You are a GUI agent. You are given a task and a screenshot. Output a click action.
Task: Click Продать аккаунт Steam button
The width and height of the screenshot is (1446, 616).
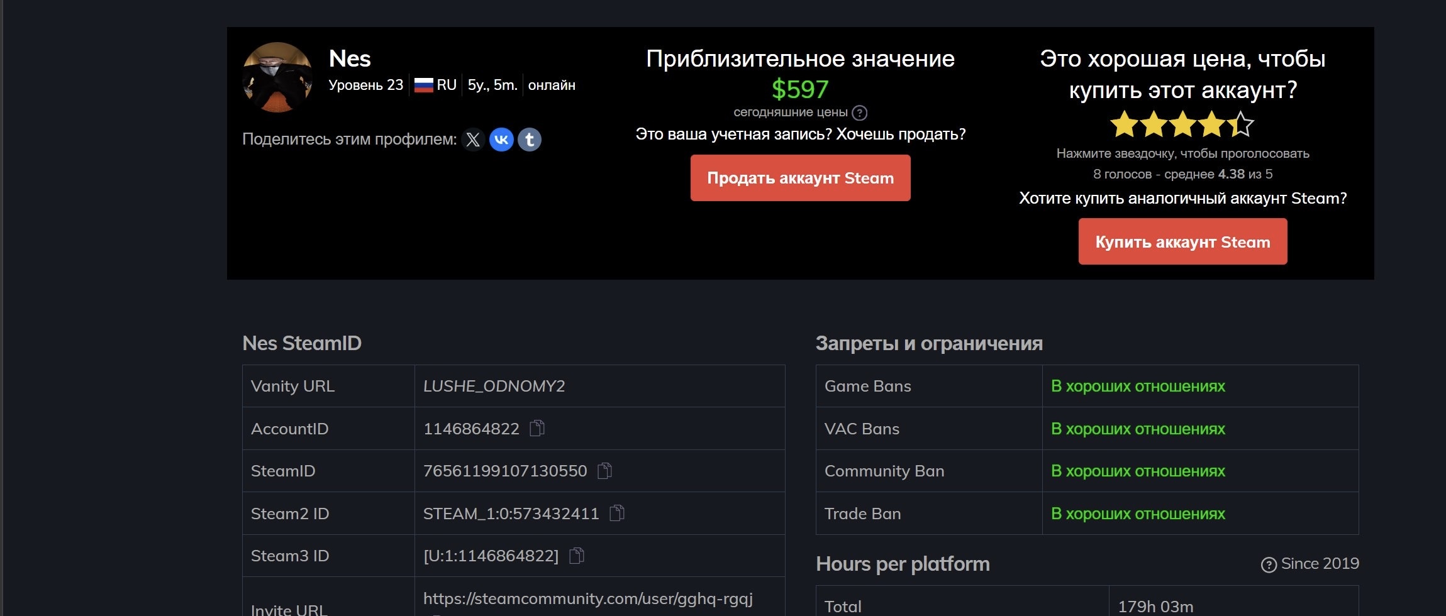point(800,178)
